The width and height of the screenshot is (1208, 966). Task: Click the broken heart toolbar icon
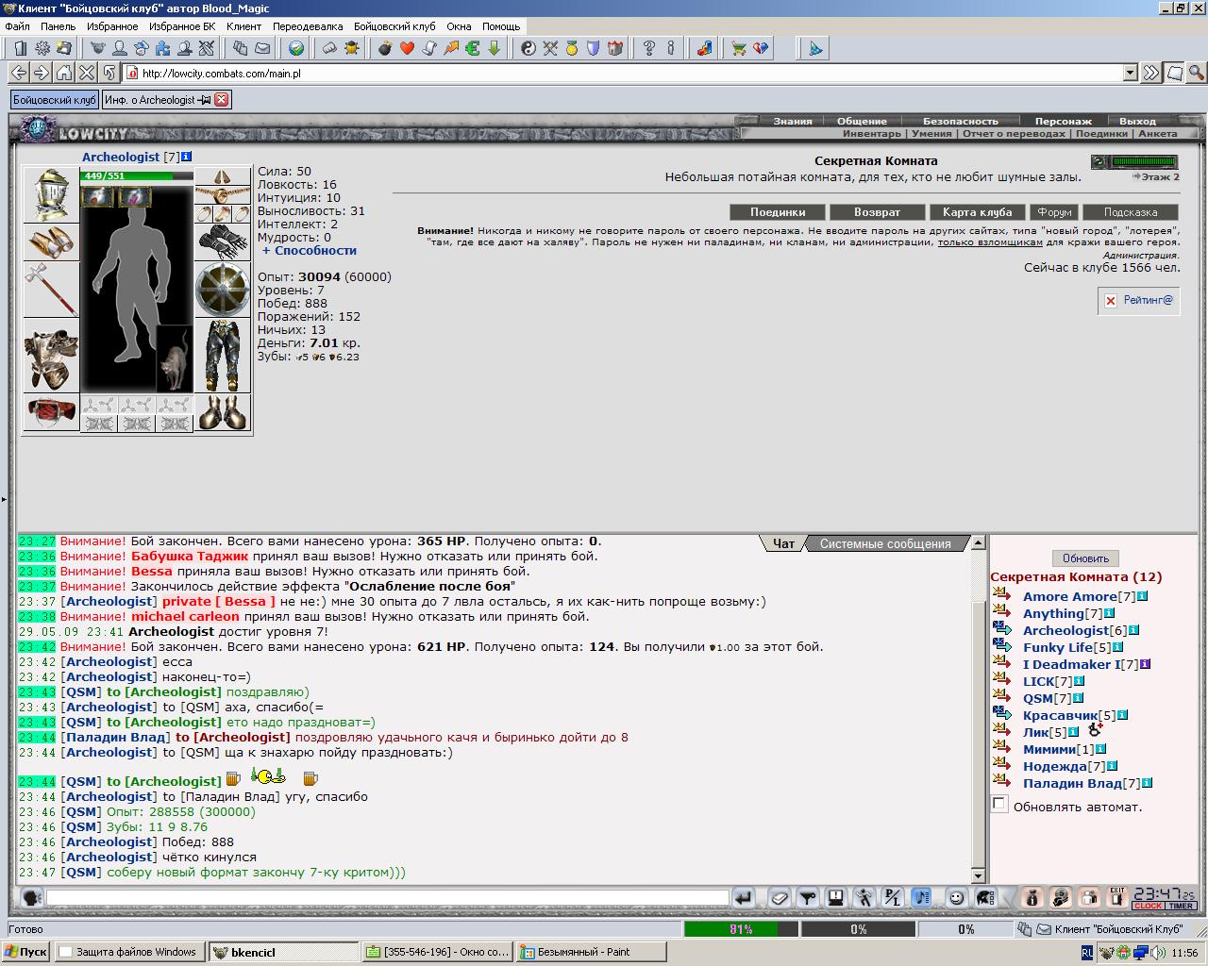[761, 48]
